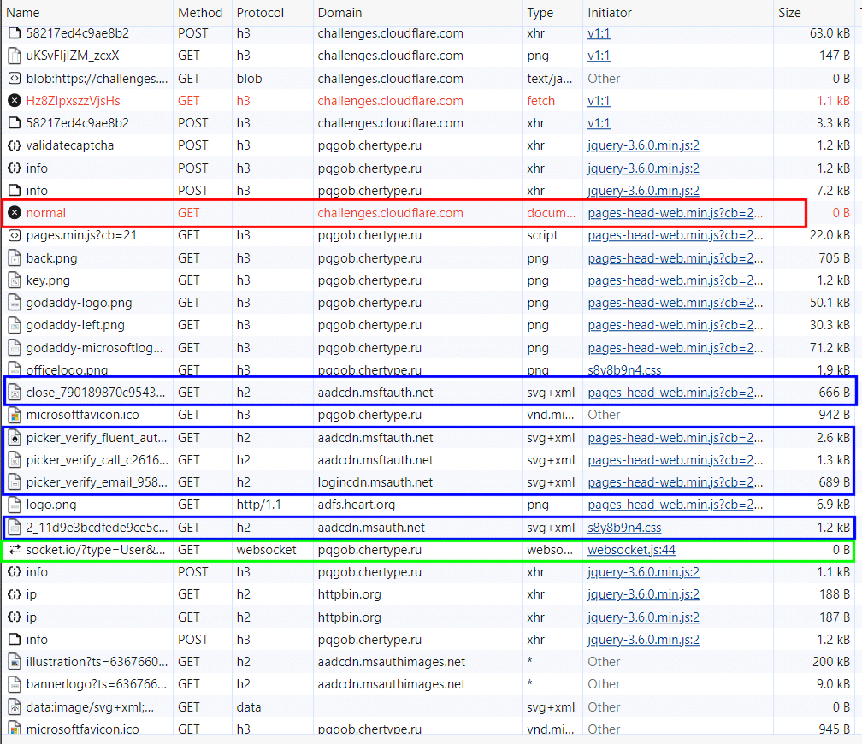Click the JSON braces icon beside validatecaptcha
The width and height of the screenshot is (862, 744).
[x=15, y=145]
